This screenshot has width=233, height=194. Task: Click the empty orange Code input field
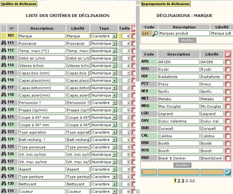point(149,172)
